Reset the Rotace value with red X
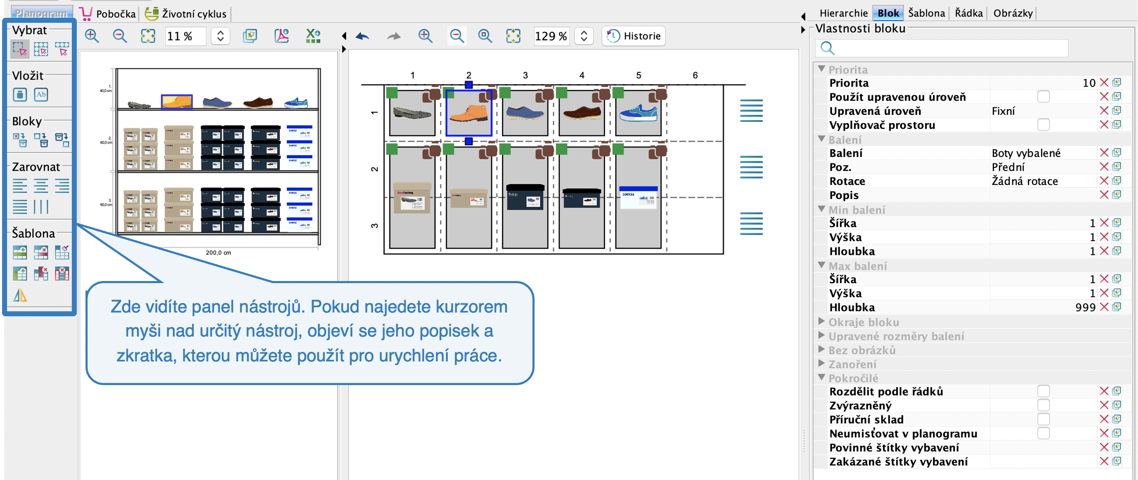Screen dimensions: 1138x480 1104,181
